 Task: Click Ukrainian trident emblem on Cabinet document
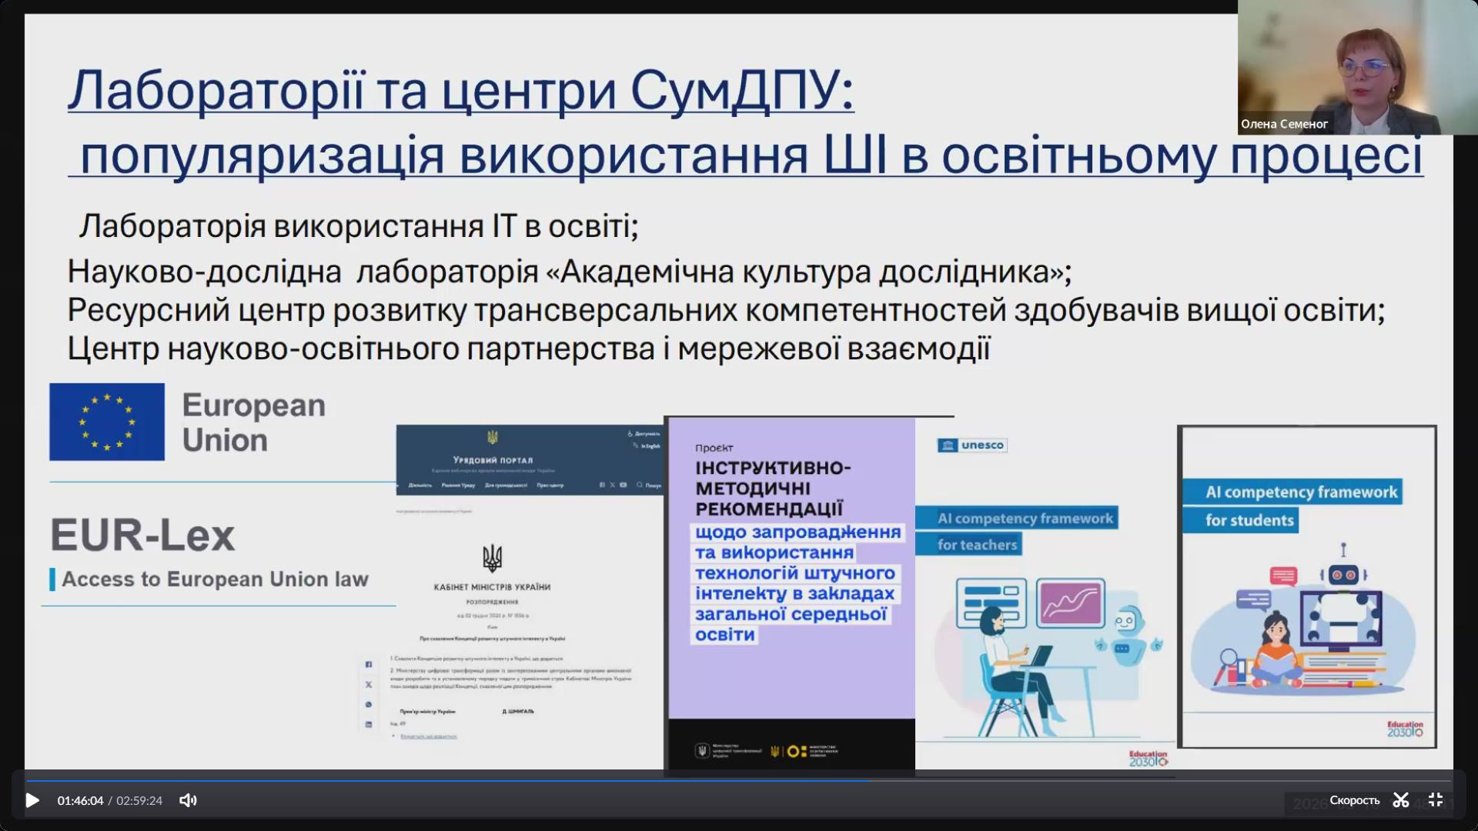pyautogui.click(x=492, y=557)
